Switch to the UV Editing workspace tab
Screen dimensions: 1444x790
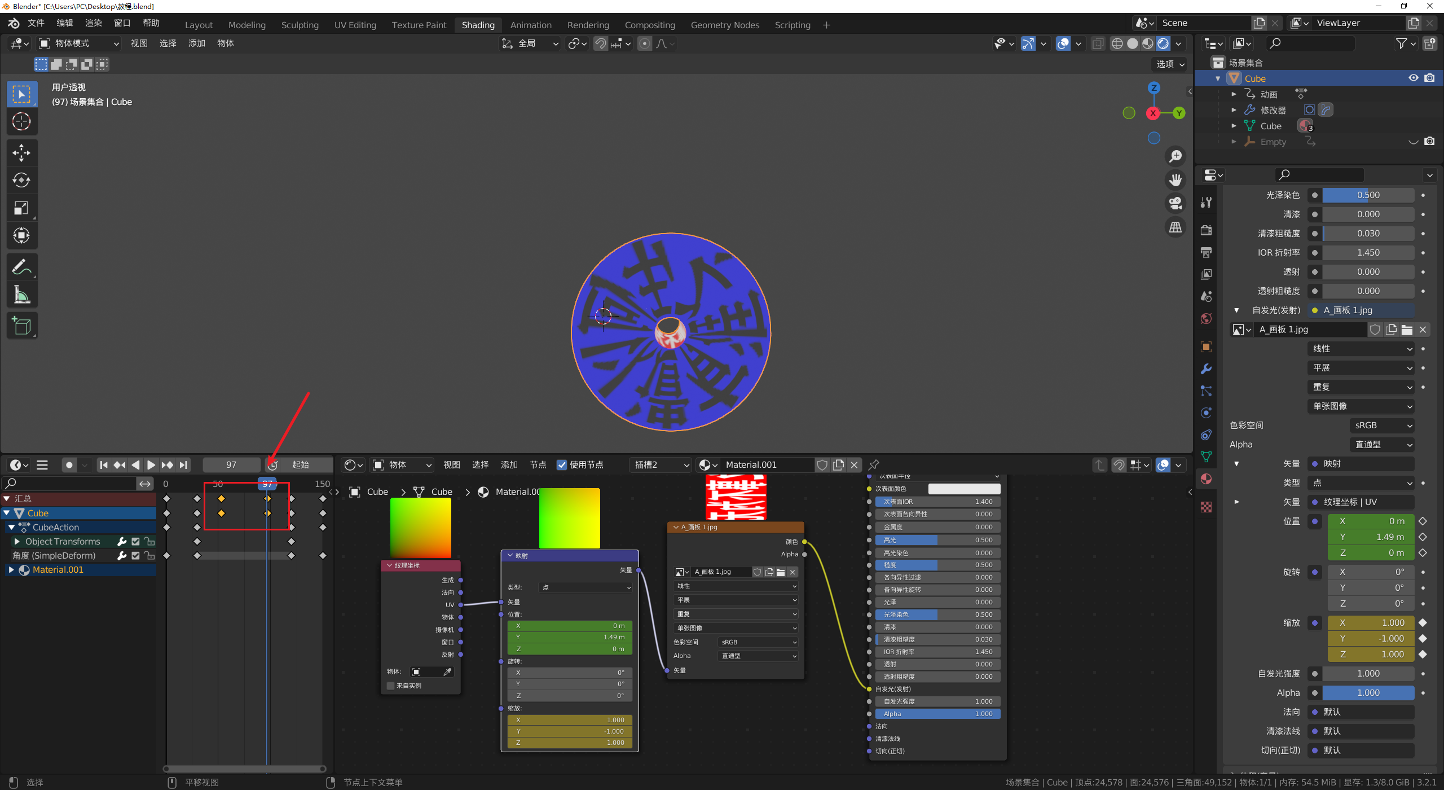[355, 25]
